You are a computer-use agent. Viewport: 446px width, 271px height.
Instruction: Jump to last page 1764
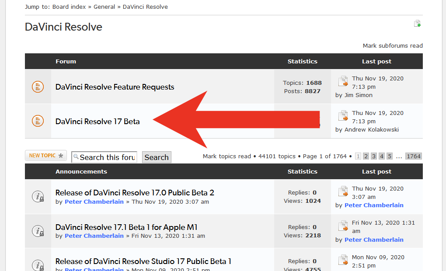(414, 156)
